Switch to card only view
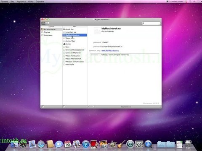This screenshot has height=151, width=202. point(47,23)
